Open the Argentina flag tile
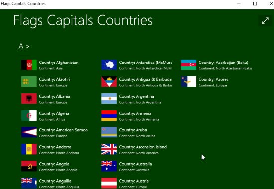This screenshot has width=274, height=189. [x=109, y=99]
